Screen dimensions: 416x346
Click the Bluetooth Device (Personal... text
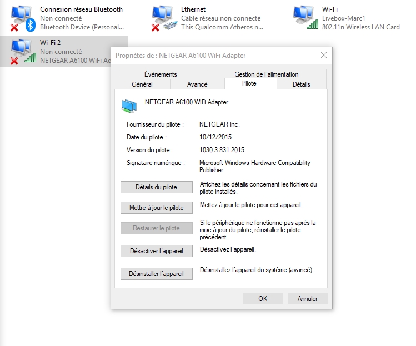[82, 27]
